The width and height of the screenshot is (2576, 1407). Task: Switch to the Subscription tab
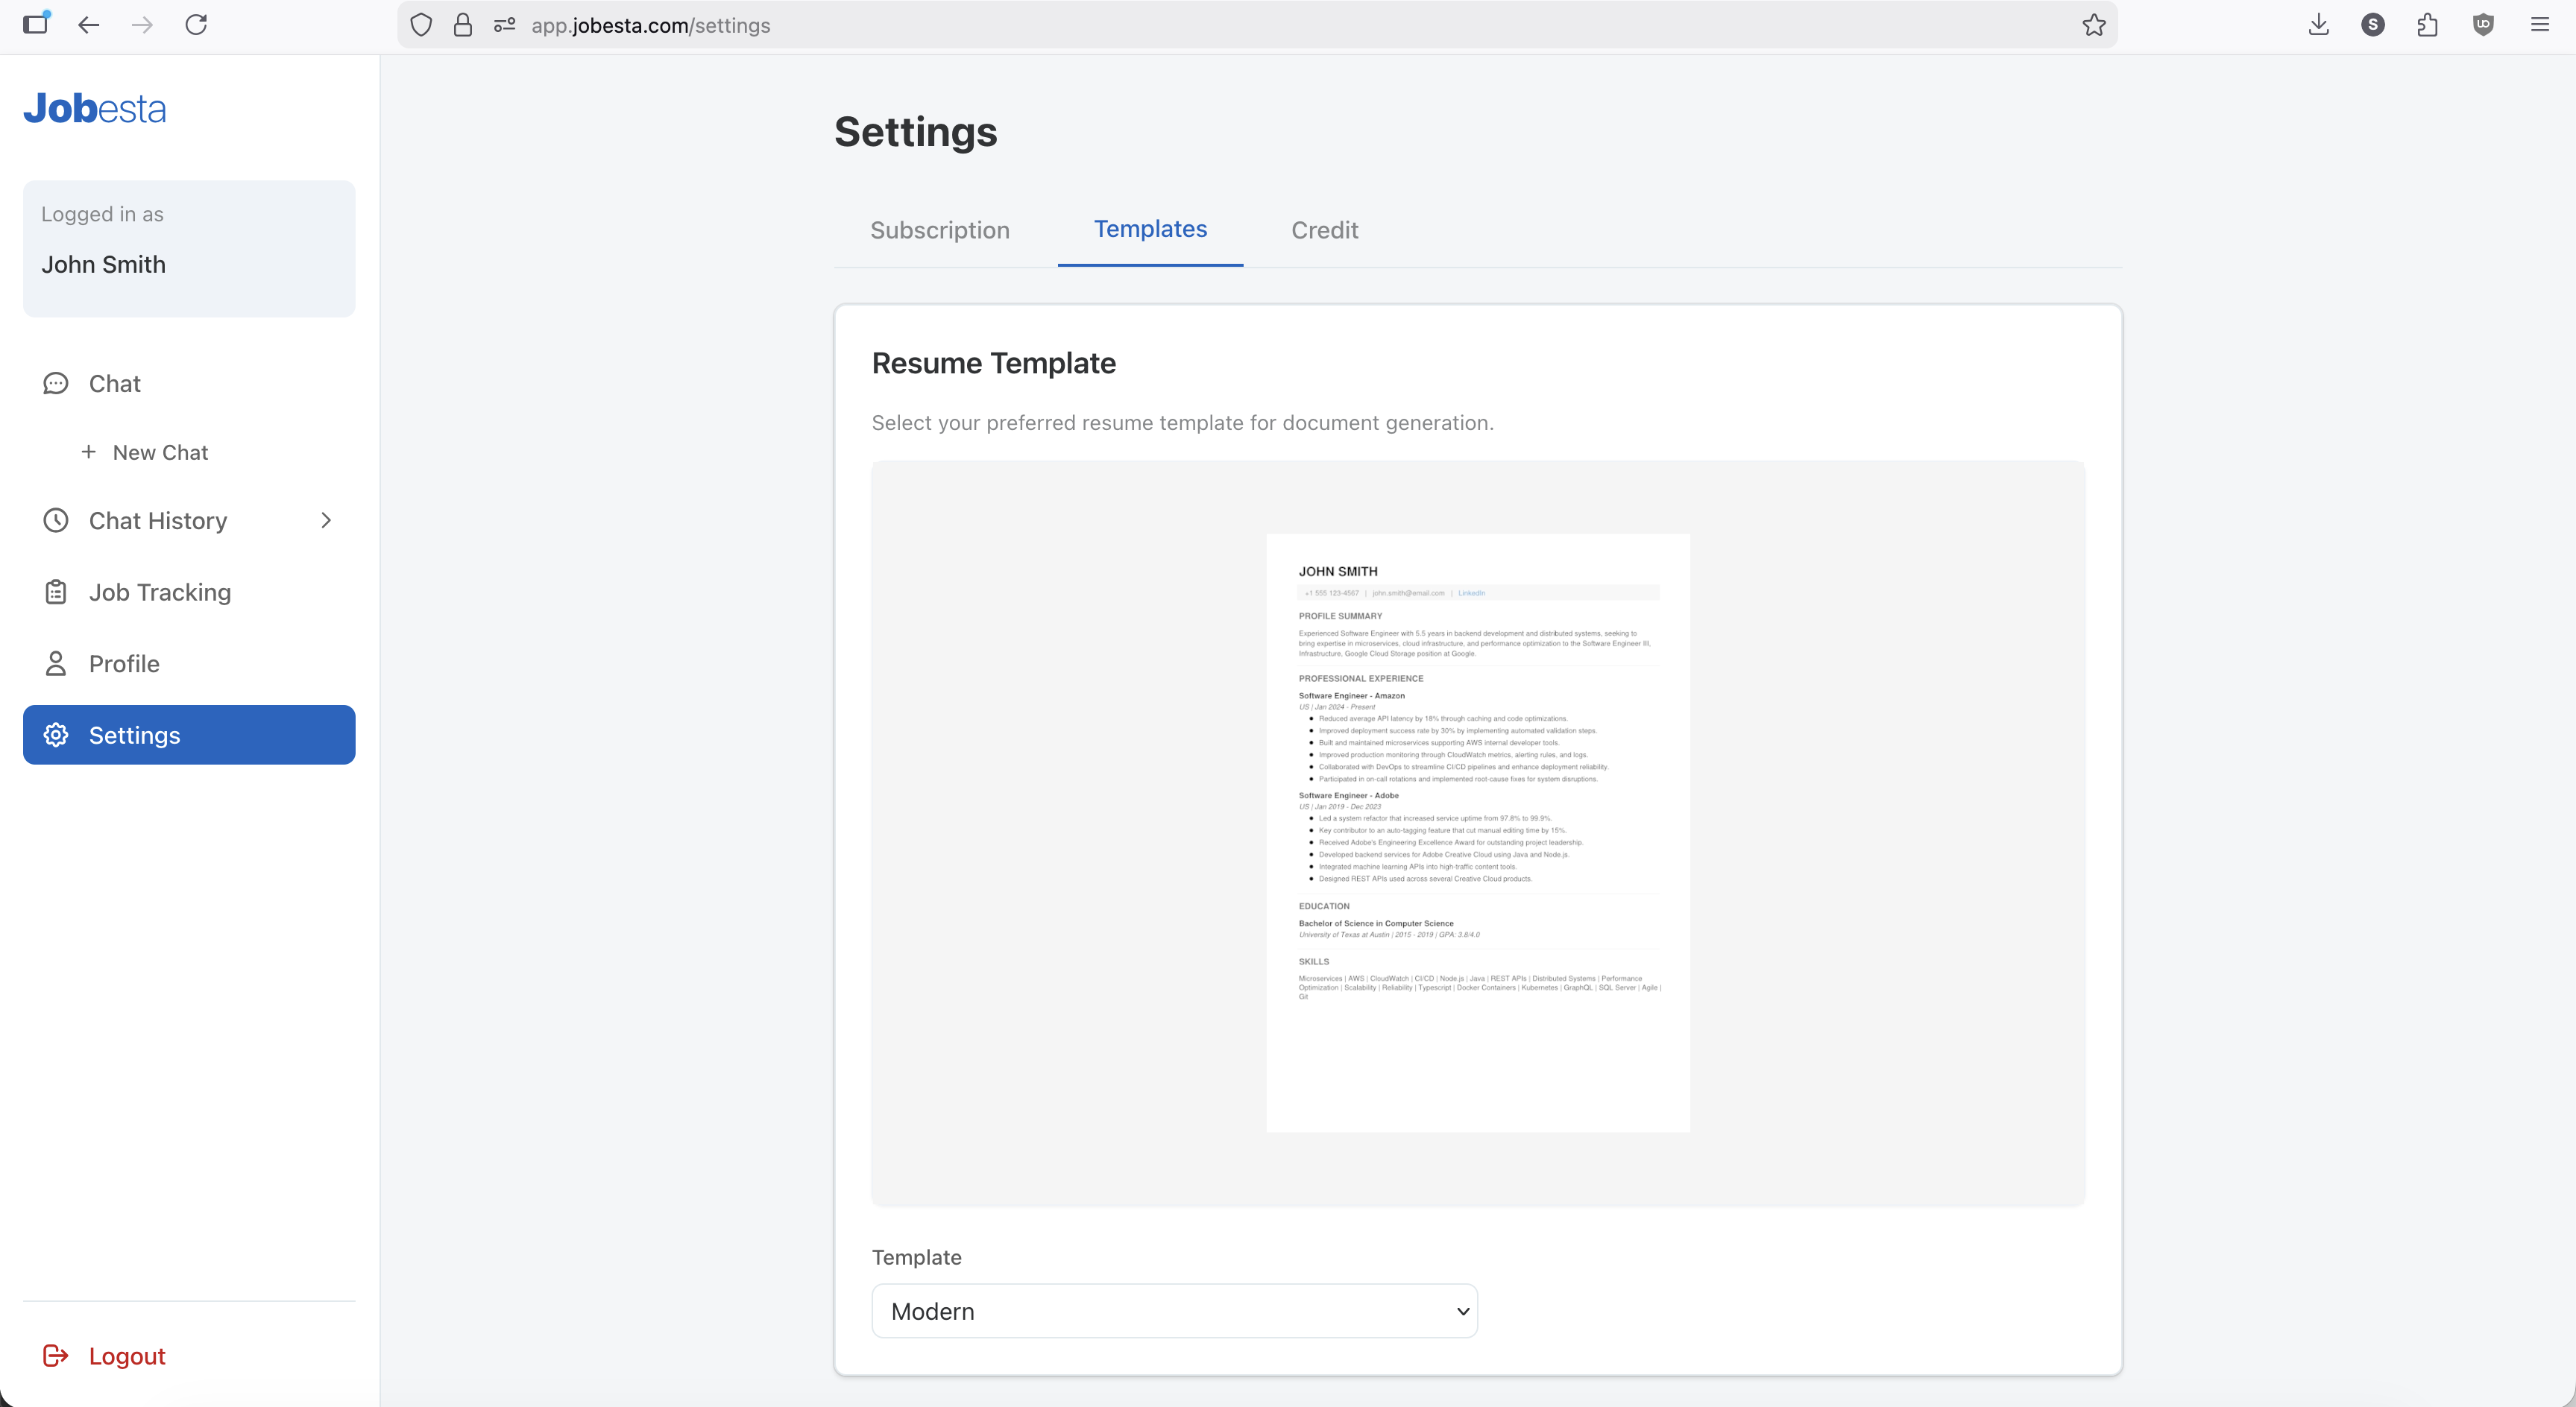click(939, 230)
